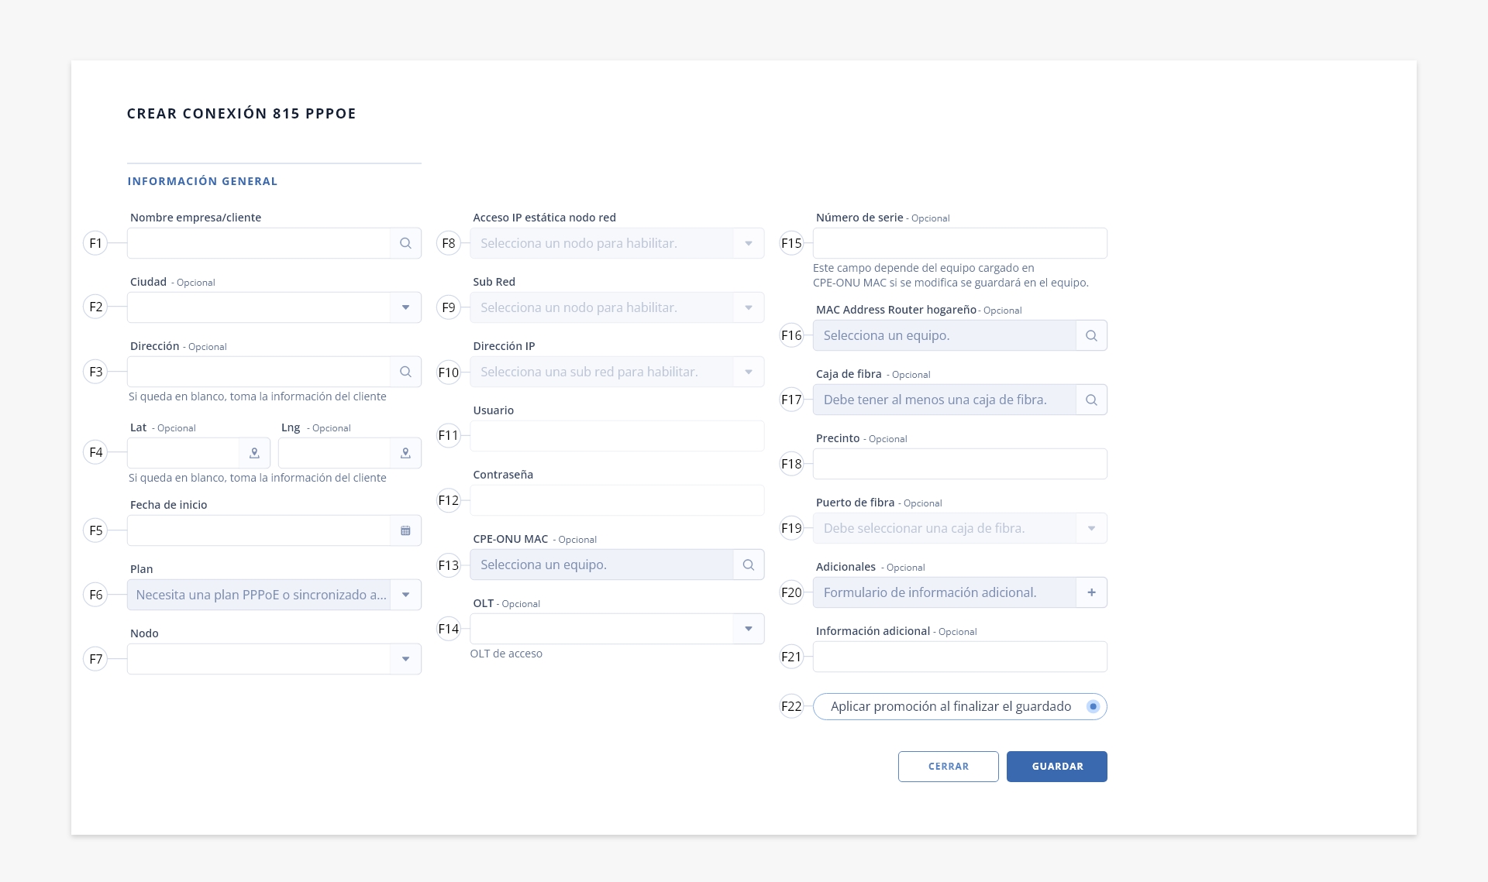Image resolution: width=1488 pixels, height=882 pixels.
Task: Click search icon in MAC Address Router hogareño
Action: coord(1091,335)
